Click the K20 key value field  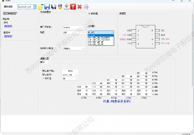coord(146,94)
